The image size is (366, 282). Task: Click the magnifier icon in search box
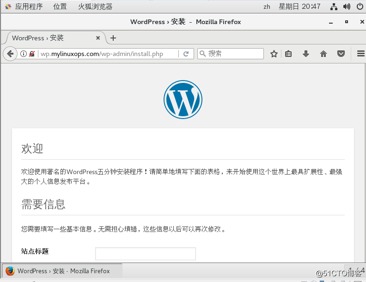(202, 54)
